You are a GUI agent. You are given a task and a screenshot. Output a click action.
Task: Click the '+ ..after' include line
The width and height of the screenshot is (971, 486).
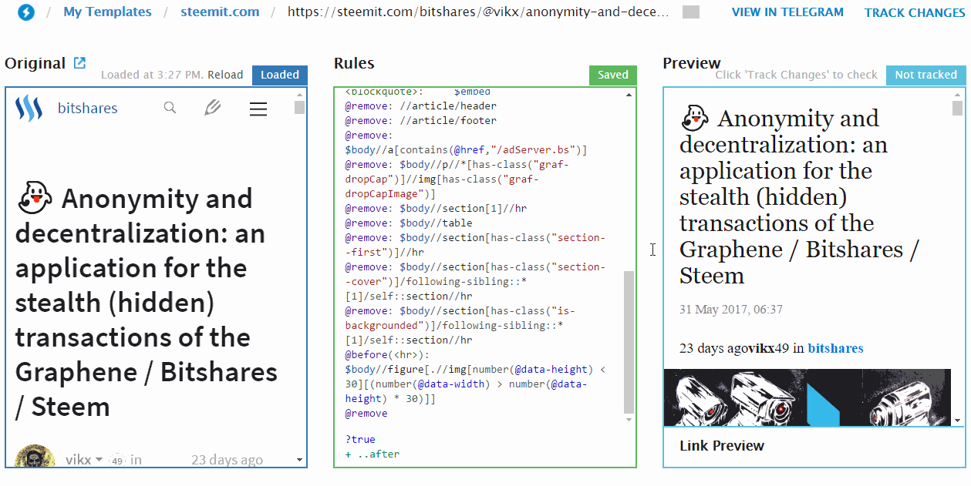point(373,454)
